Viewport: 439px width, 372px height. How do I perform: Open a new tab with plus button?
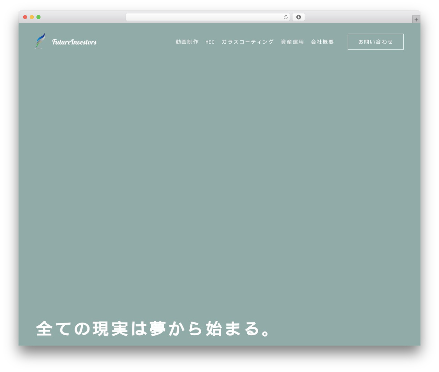416,20
